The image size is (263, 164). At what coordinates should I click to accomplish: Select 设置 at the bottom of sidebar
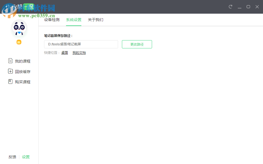click(x=26, y=157)
